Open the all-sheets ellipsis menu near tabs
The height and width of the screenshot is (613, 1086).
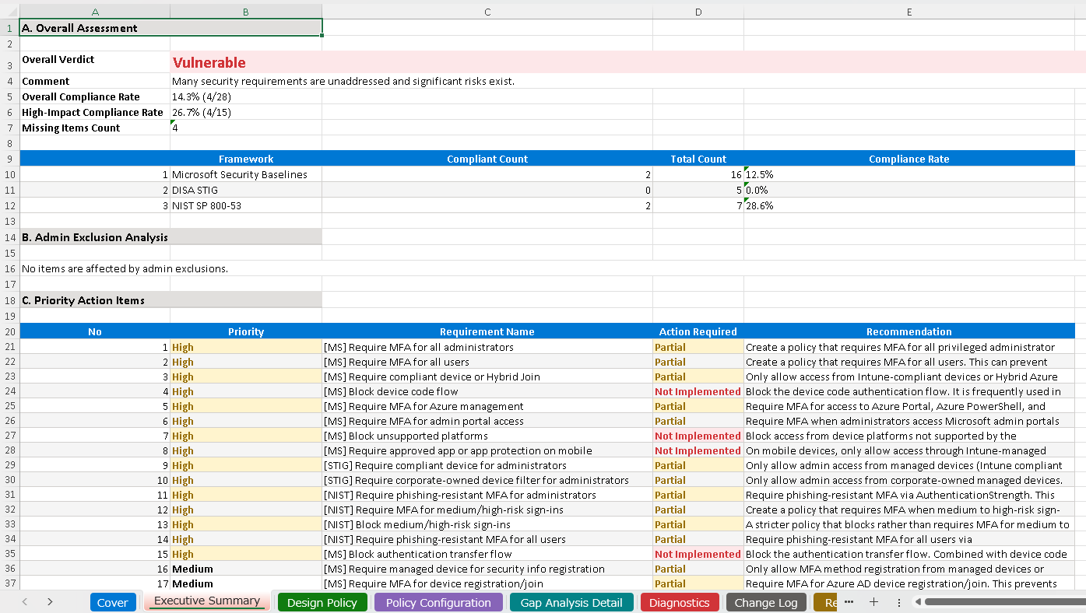pos(849,601)
